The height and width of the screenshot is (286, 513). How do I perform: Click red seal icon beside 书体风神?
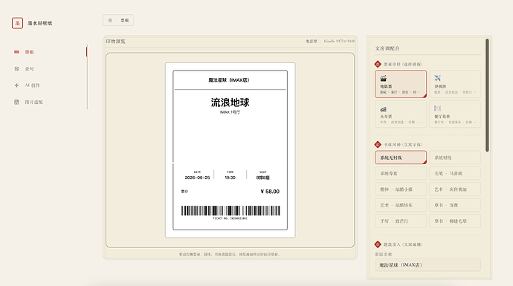(x=378, y=144)
